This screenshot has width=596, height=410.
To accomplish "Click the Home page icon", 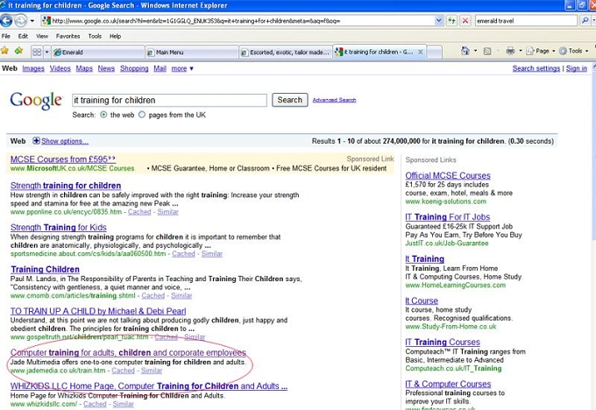I will pyautogui.click(x=465, y=51).
